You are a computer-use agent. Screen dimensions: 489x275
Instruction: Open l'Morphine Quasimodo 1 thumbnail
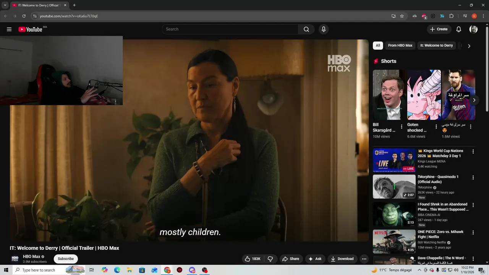coord(394,186)
